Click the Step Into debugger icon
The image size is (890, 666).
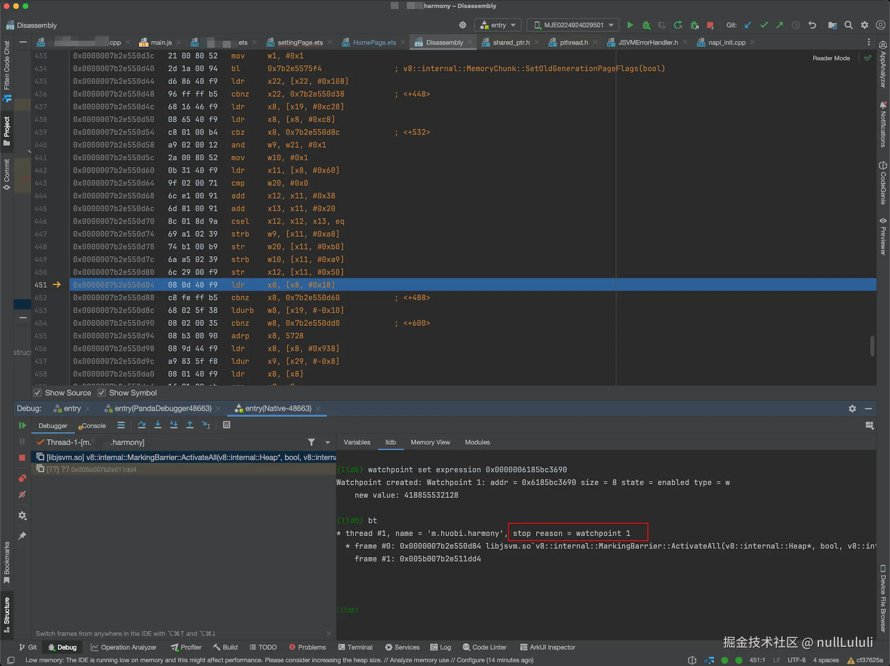(158, 425)
